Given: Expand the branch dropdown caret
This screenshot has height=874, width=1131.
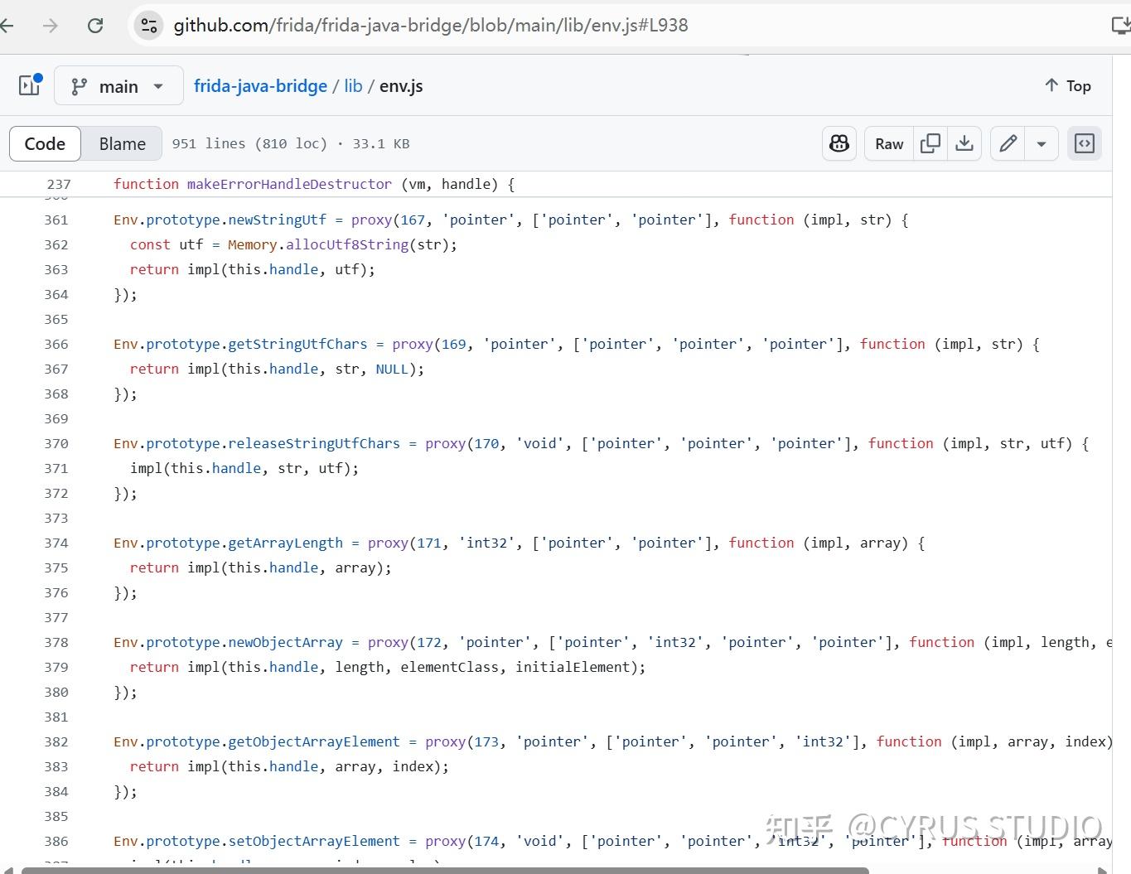Looking at the screenshot, I should click(x=157, y=85).
